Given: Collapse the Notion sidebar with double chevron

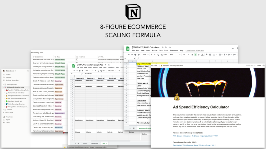Looking at the screenshot, I should pos(28,71).
